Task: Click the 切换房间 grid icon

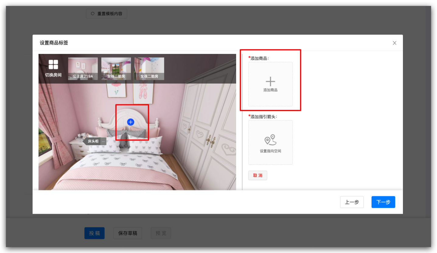Action: pyautogui.click(x=53, y=65)
